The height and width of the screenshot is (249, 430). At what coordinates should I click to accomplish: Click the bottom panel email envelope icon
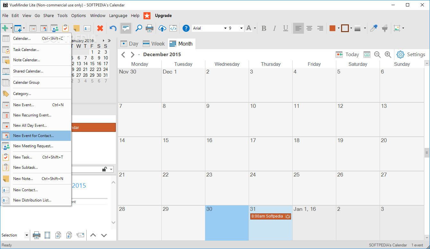tap(80, 235)
